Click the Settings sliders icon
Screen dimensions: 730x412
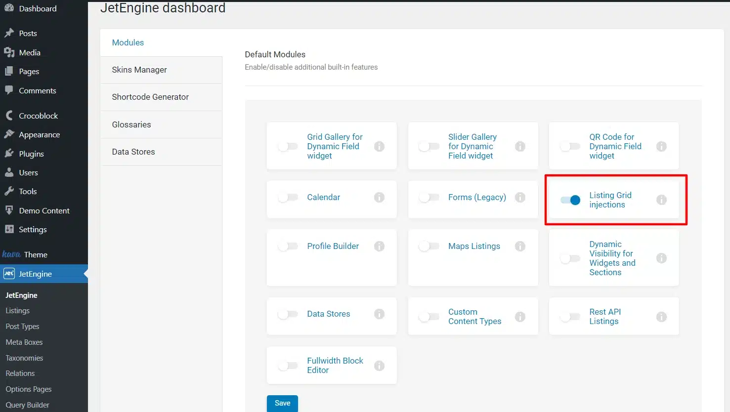9,229
